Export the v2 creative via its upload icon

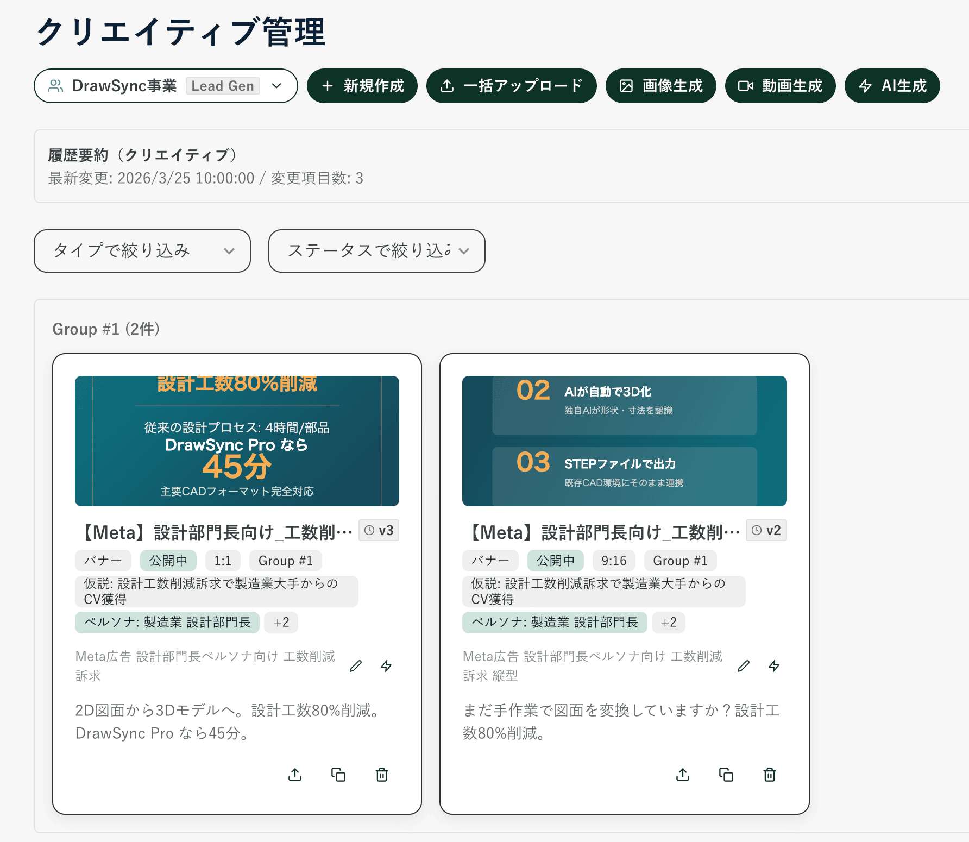(x=682, y=775)
